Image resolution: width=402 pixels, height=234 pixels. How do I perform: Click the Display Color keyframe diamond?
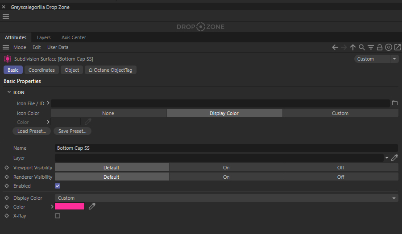point(7,198)
